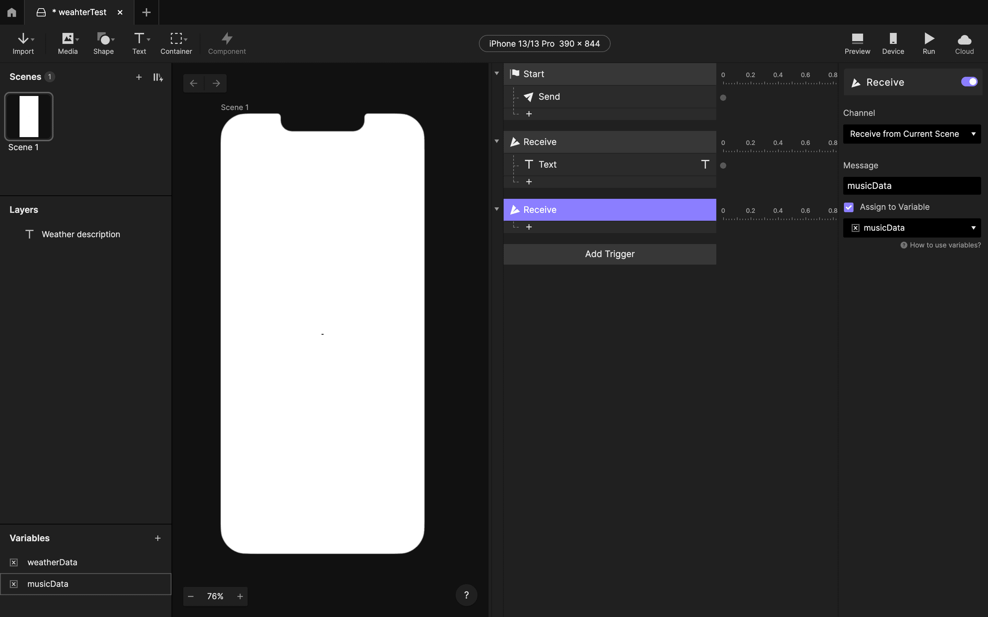Uncheck Assign to Variable
Viewport: 988px width, 617px height.
849,207
